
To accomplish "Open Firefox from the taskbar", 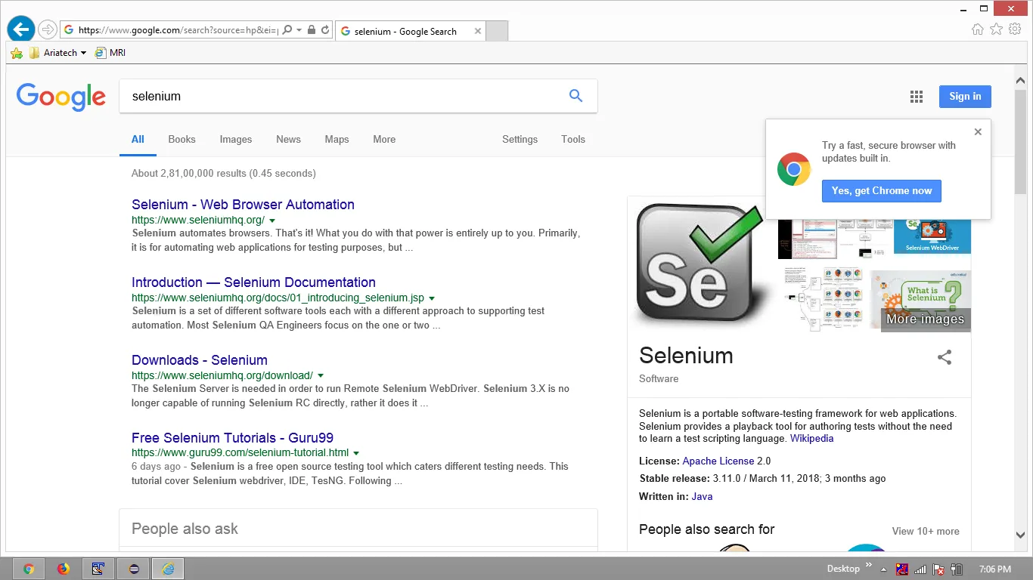I will pyautogui.click(x=64, y=569).
